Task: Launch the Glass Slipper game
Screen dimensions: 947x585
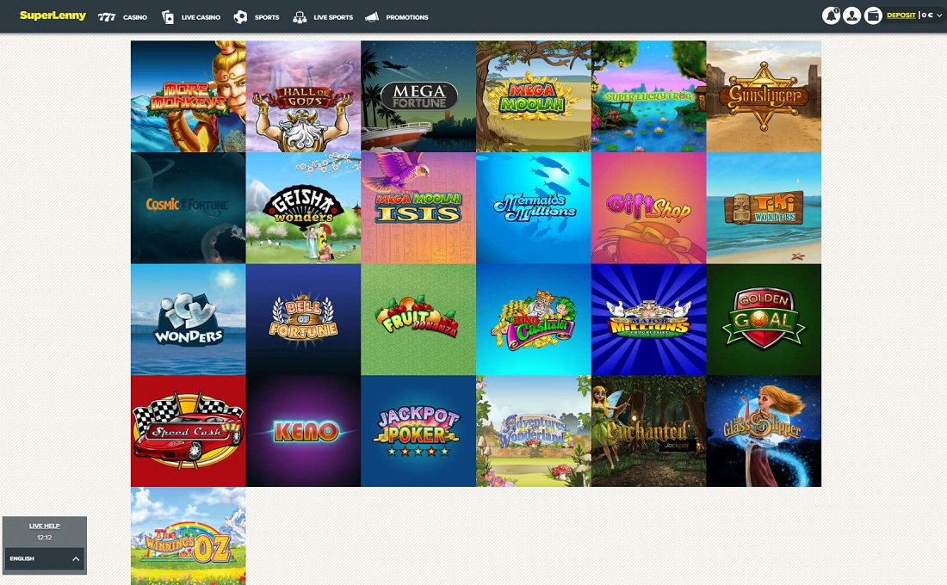Action: [x=764, y=431]
